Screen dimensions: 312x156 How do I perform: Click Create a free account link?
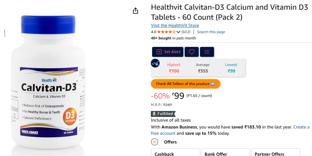(230, 130)
